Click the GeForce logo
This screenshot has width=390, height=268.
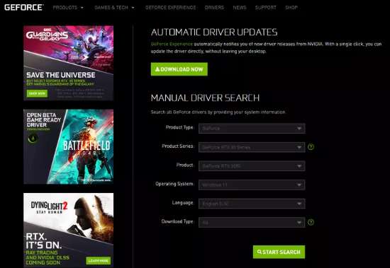click(23, 8)
